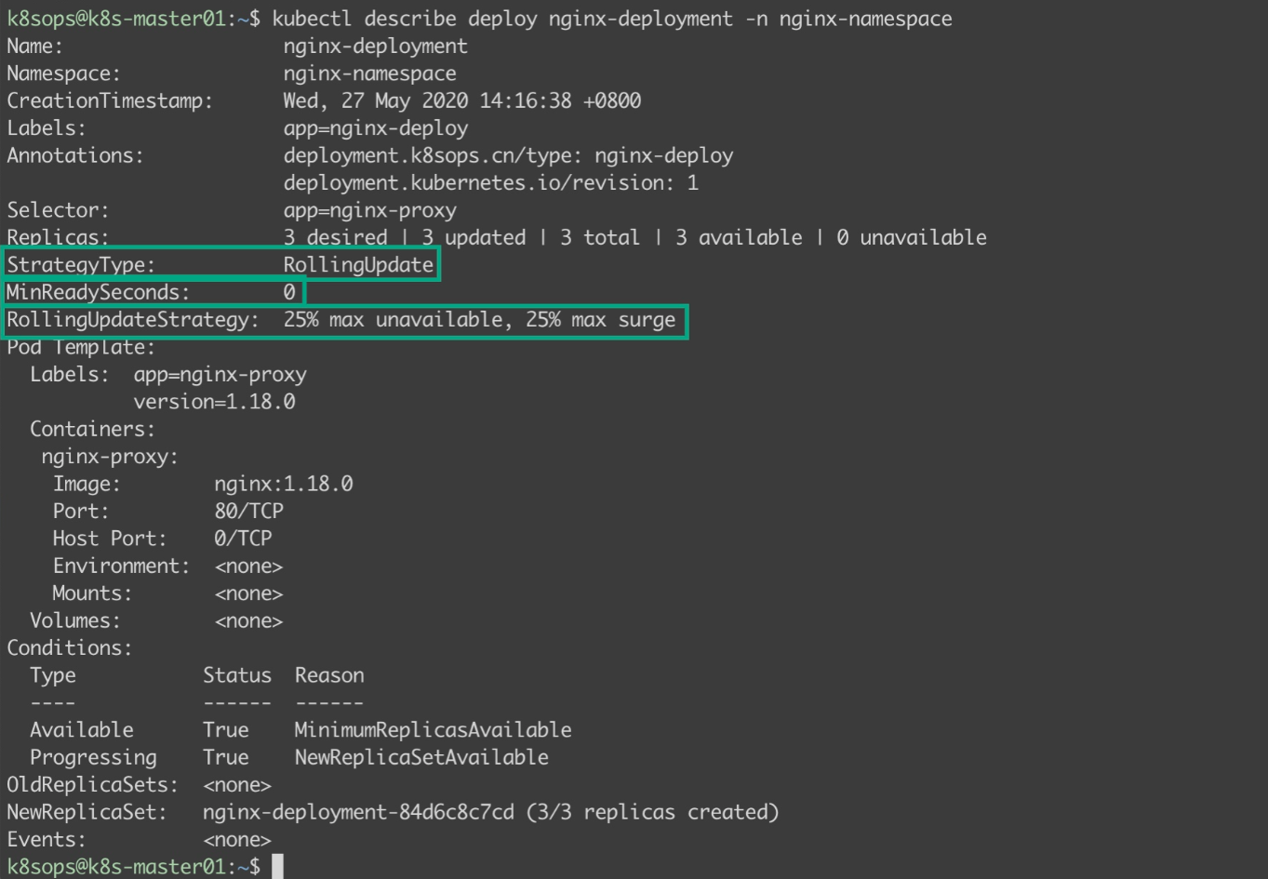Image resolution: width=1268 pixels, height=879 pixels.
Task: Click the nginx:1.18.0 image value
Action: tap(284, 484)
